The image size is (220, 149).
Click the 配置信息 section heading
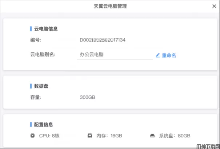44,125
